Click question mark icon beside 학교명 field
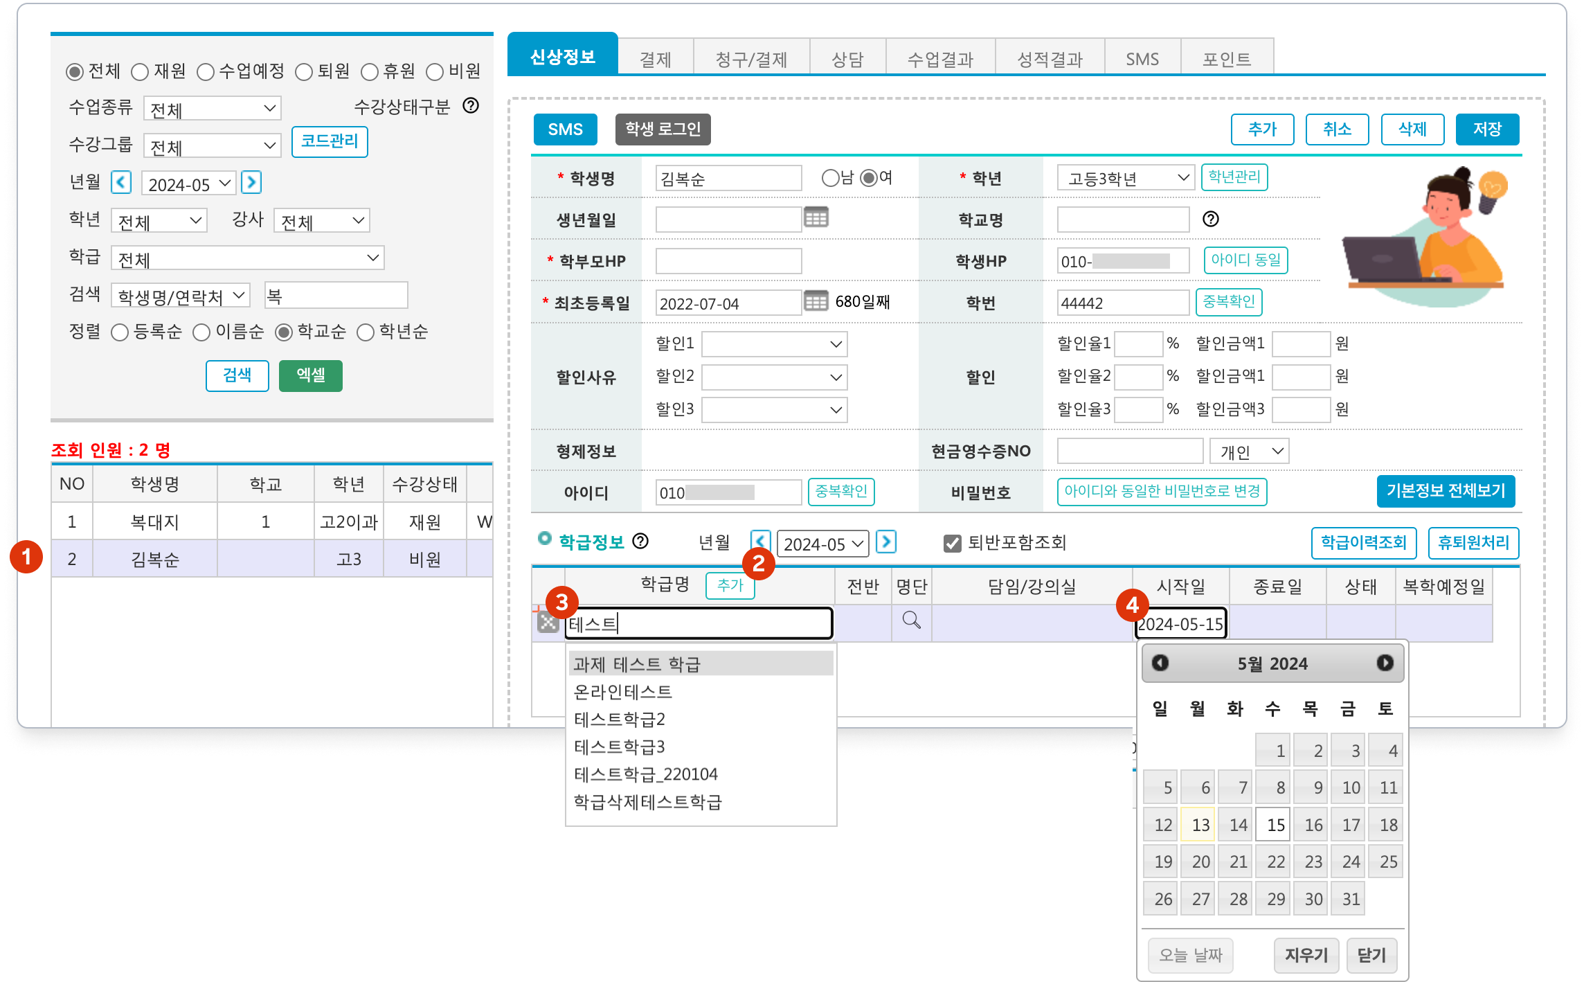This screenshot has width=1584, height=982. (1210, 219)
